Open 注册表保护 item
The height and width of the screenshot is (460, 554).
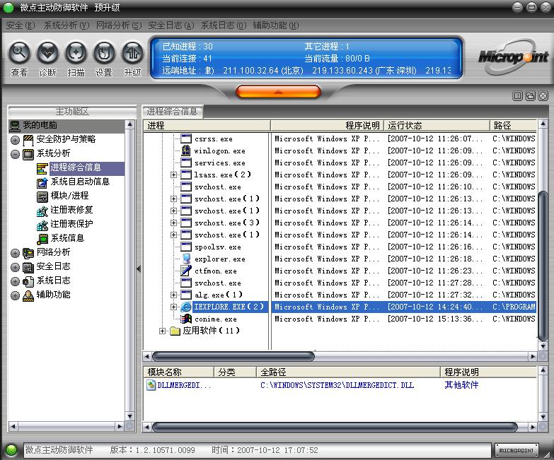pos(71,224)
